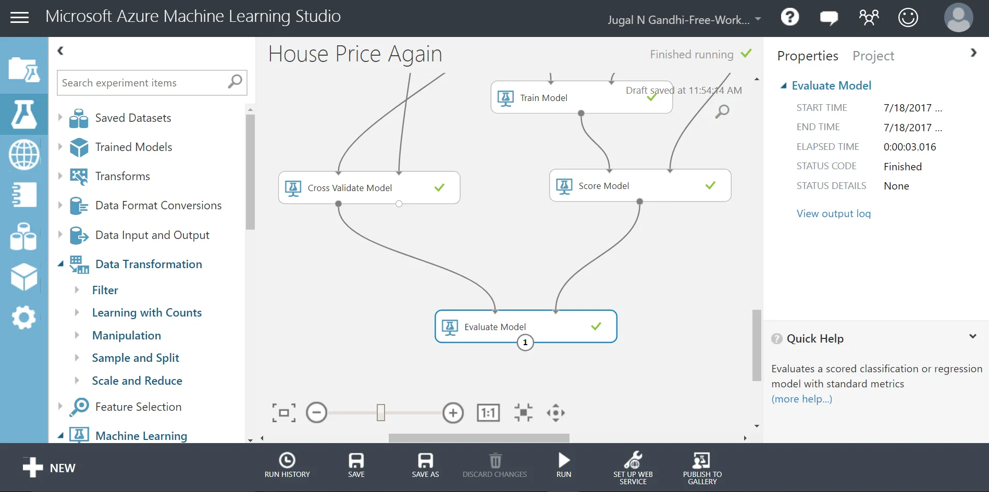This screenshot has width=989, height=492.
Task: Open the hamburger navigation menu
Action: click(x=19, y=18)
